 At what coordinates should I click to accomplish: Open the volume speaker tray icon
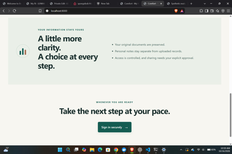(203, 150)
